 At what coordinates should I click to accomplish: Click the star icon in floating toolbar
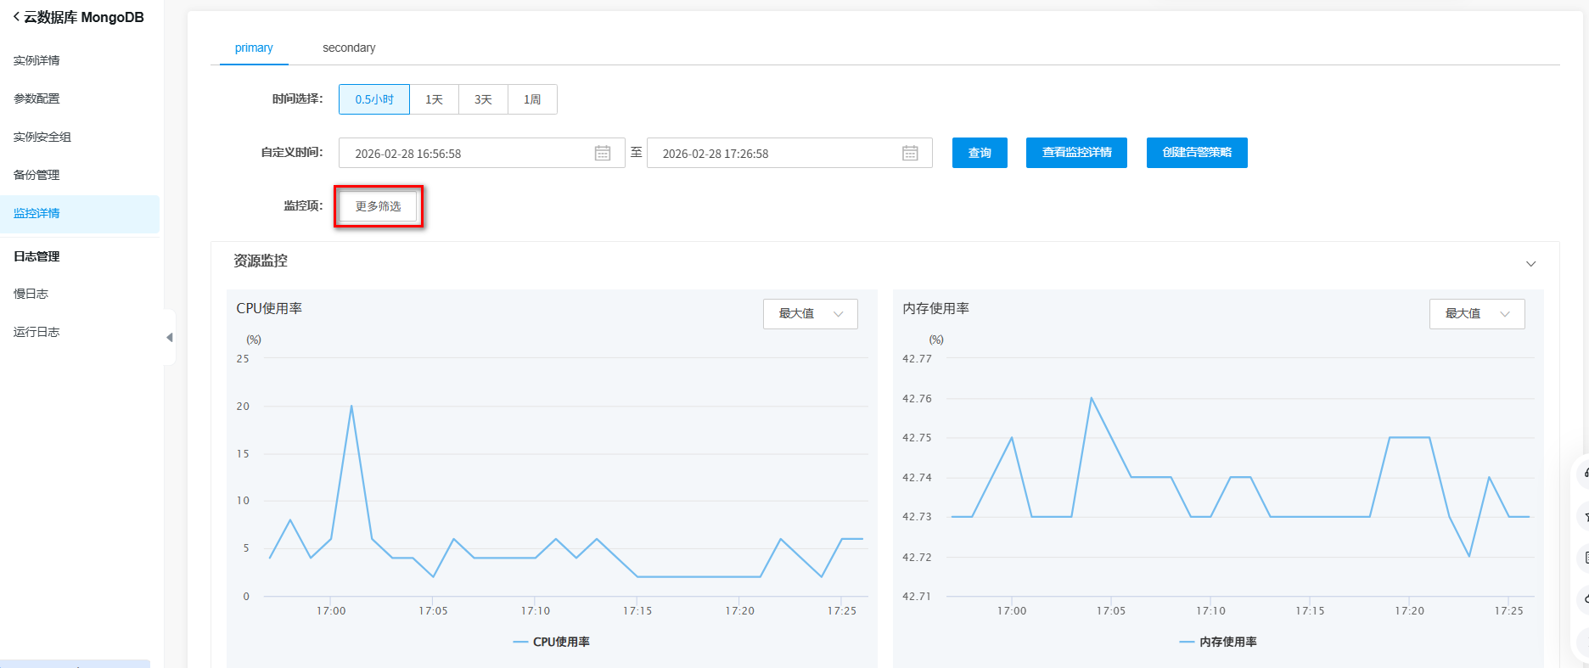click(x=1584, y=516)
